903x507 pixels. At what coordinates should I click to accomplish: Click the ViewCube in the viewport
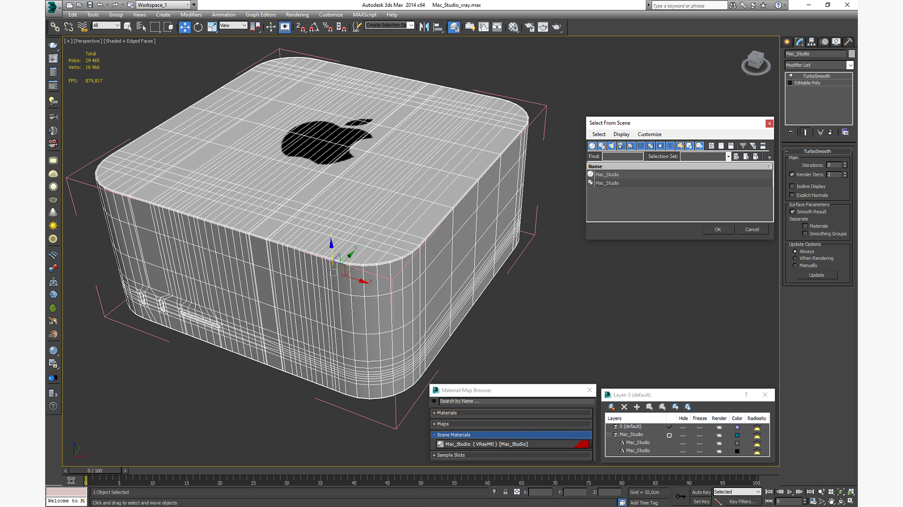click(756, 62)
